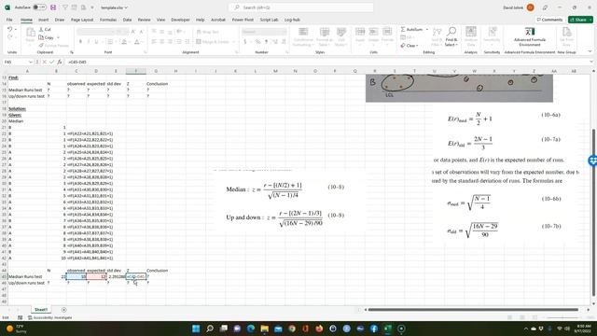Click the AutoSum sigma icon
Viewport: 597px width, 336px height.
click(403, 29)
